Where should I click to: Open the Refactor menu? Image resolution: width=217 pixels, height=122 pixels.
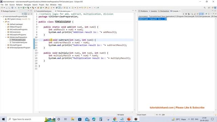[19, 5]
